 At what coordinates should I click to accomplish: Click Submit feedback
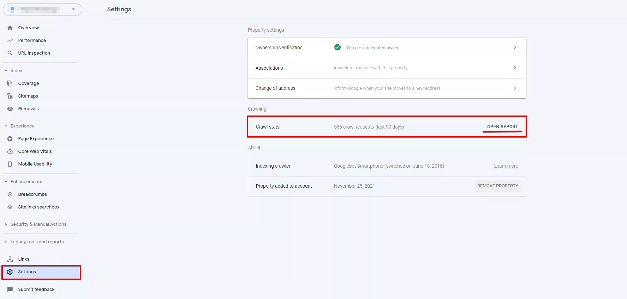36,289
